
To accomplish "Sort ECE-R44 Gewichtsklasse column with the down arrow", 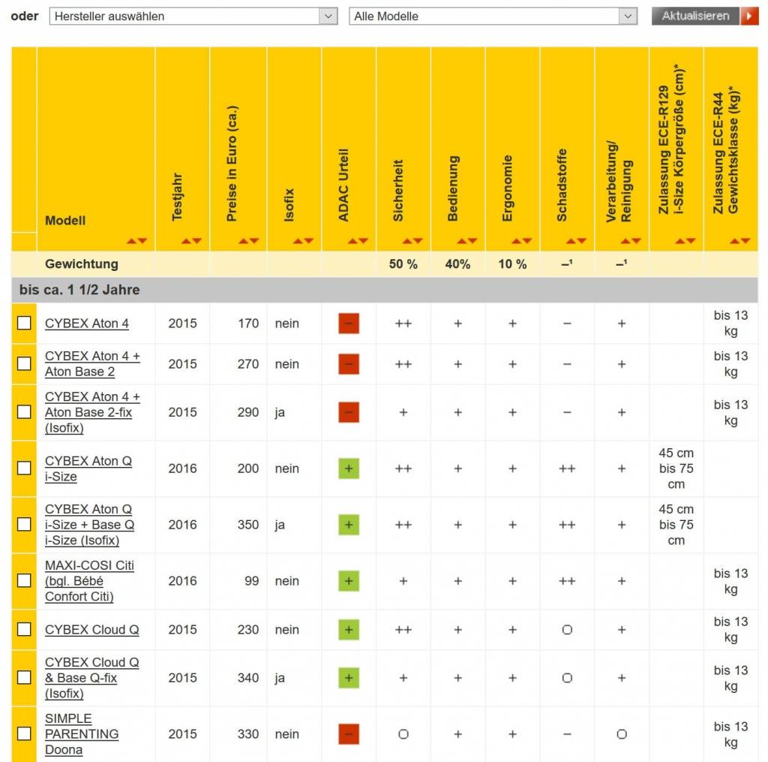I will click(x=745, y=241).
